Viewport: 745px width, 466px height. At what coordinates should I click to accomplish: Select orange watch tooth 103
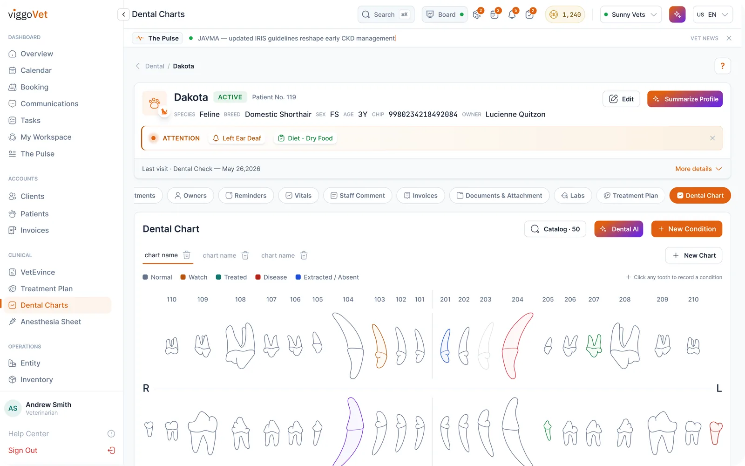click(x=379, y=346)
